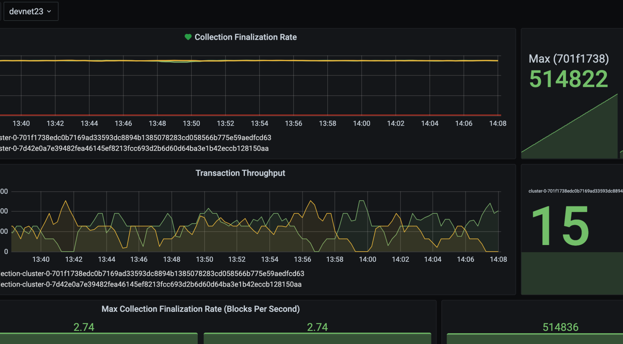This screenshot has width=623, height=344.
Task: Click the 514836 gauge value
Action: (x=560, y=327)
